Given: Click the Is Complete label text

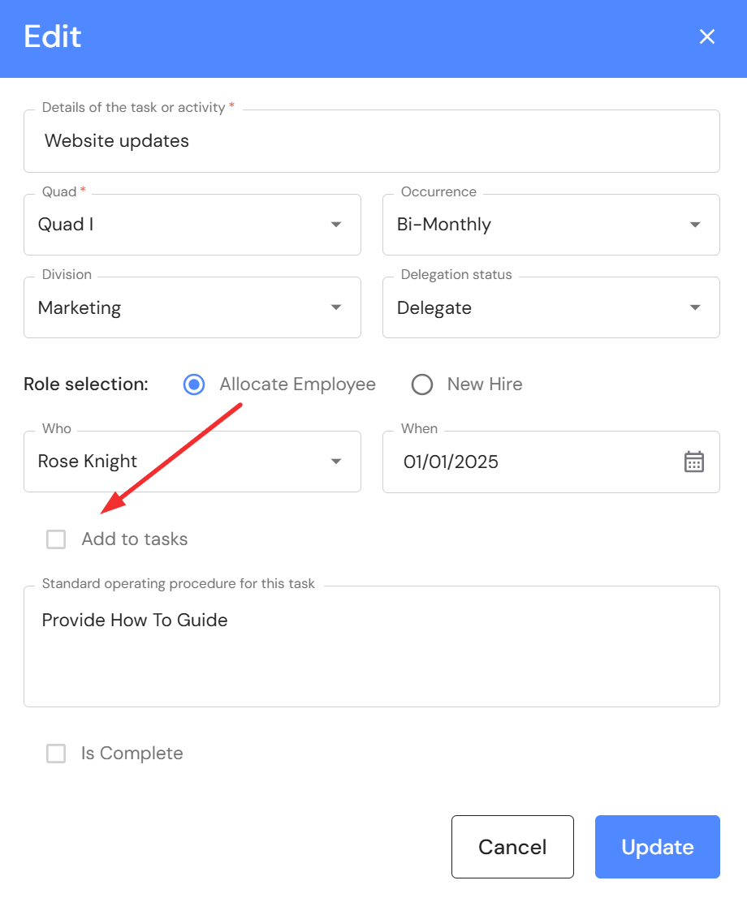Looking at the screenshot, I should coord(132,754).
